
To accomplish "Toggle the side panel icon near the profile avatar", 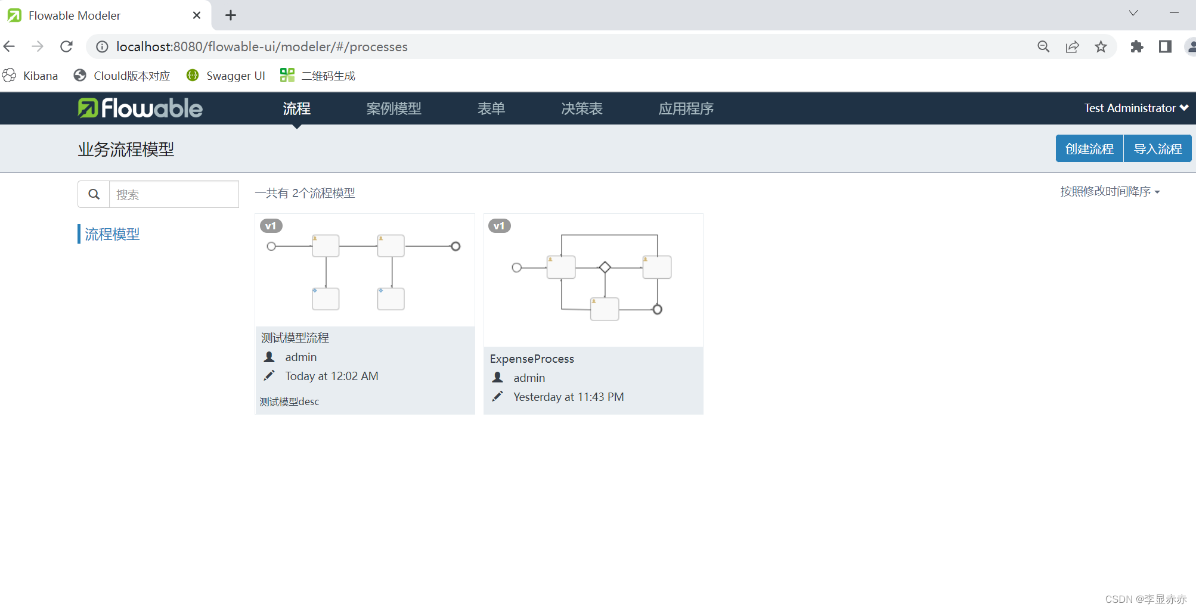I will (1164, 46).
